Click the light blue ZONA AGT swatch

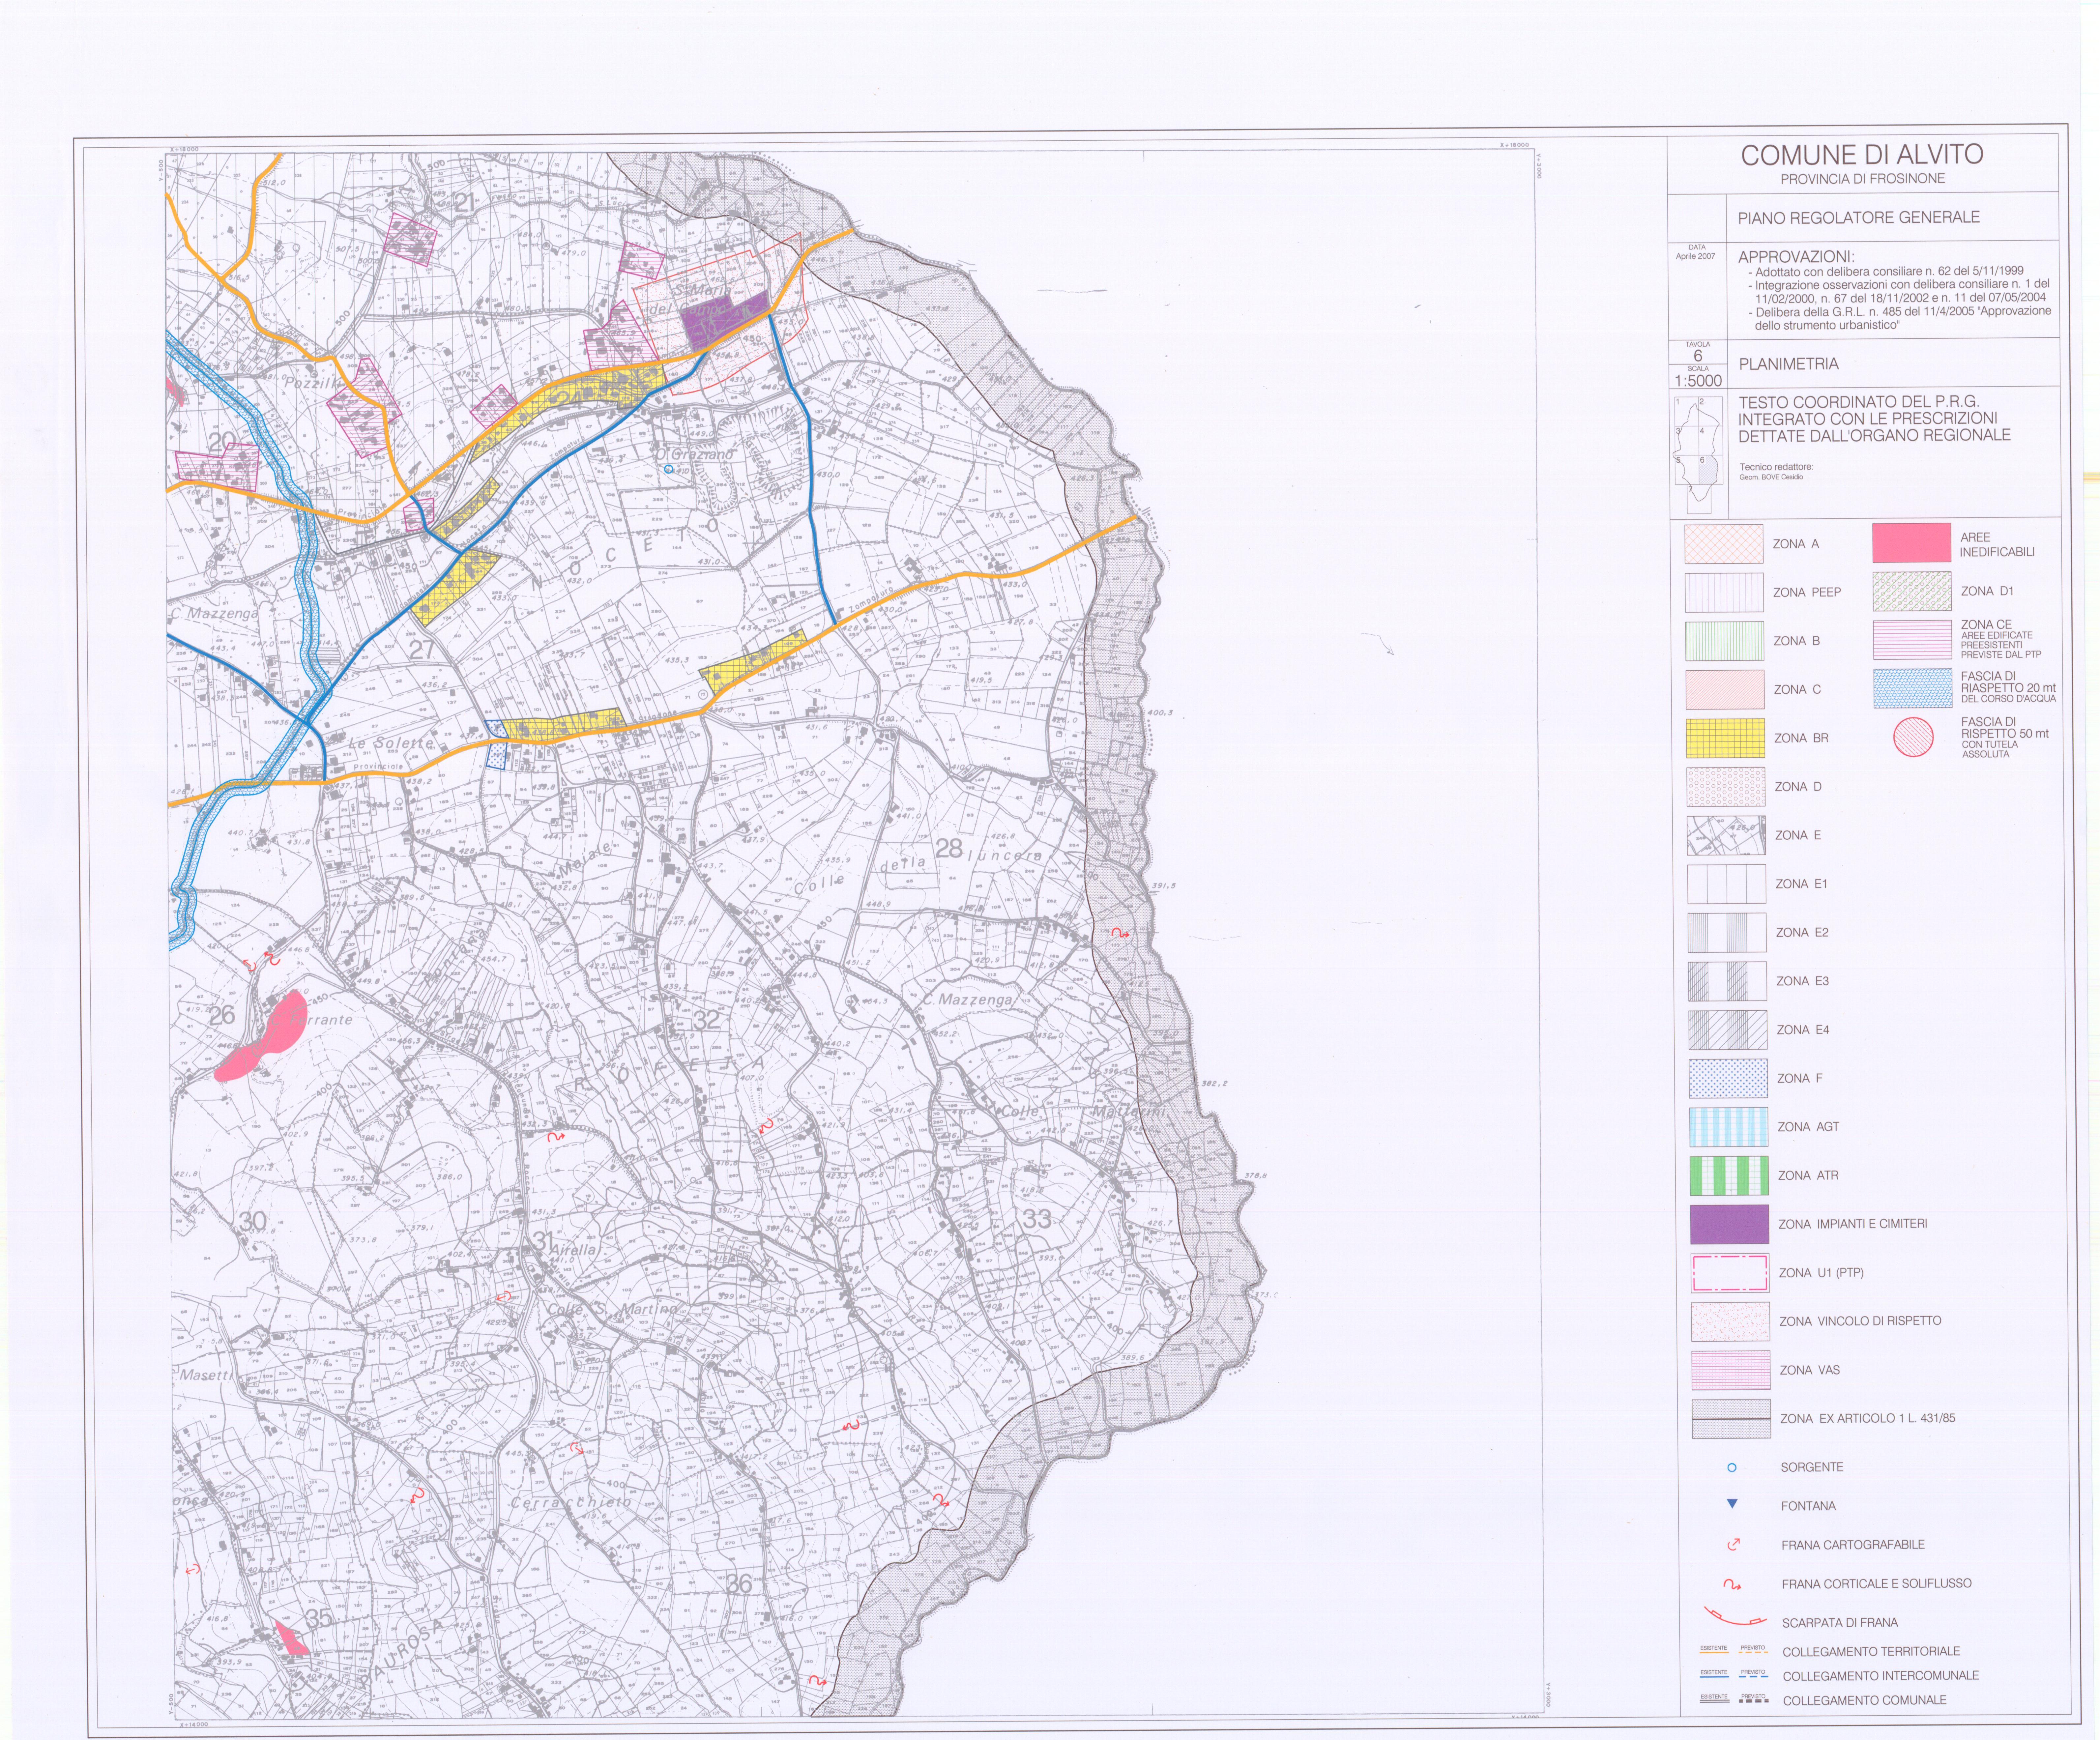click(x=1729, y=1127)
